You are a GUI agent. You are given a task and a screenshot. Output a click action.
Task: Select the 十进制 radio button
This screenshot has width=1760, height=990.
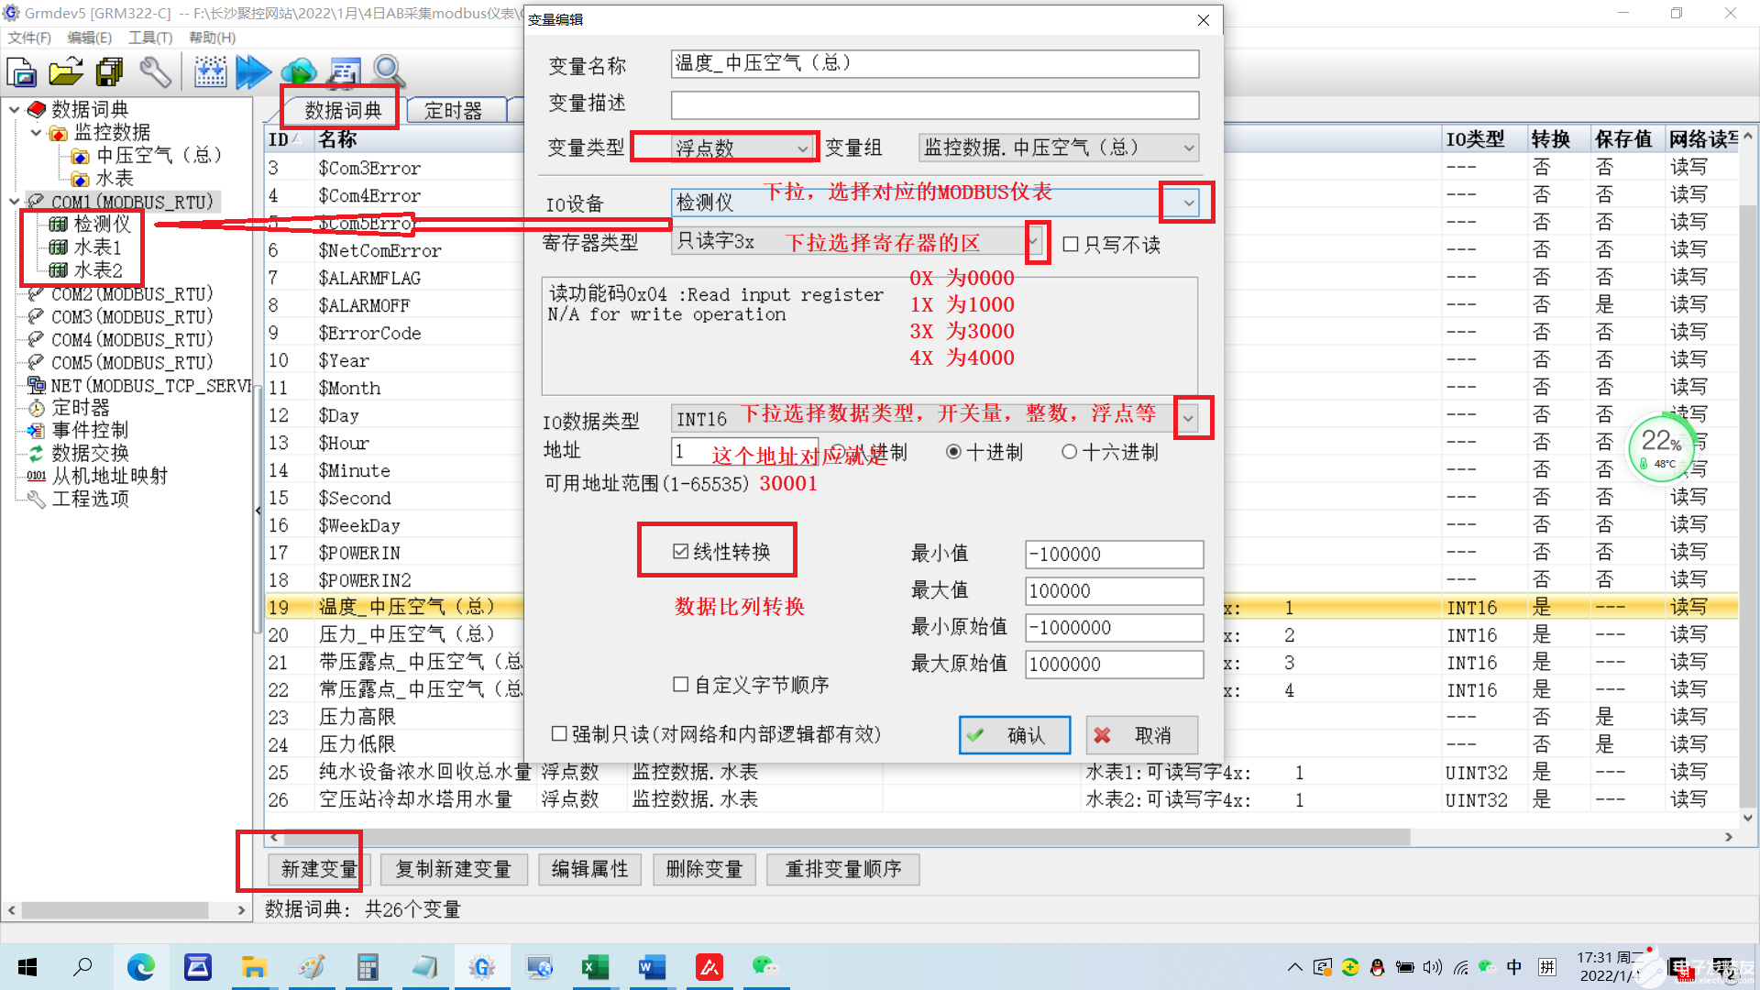(x=953, y=451)
